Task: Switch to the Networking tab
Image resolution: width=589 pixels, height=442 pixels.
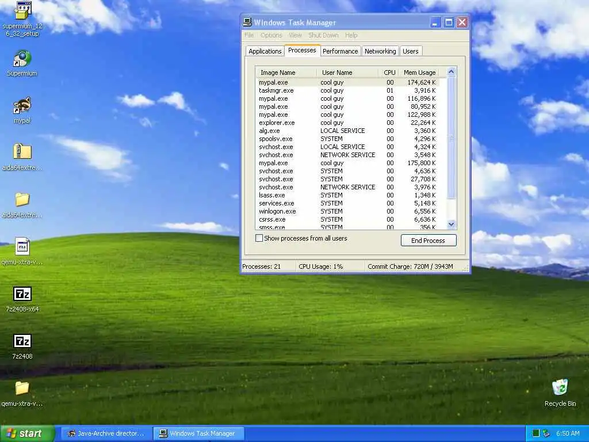Action: coord(380,51)
